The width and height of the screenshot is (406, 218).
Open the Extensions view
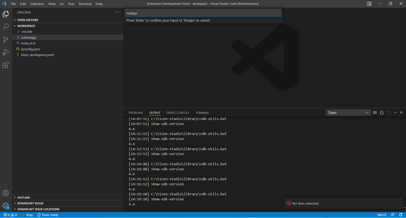pos(5,65)
